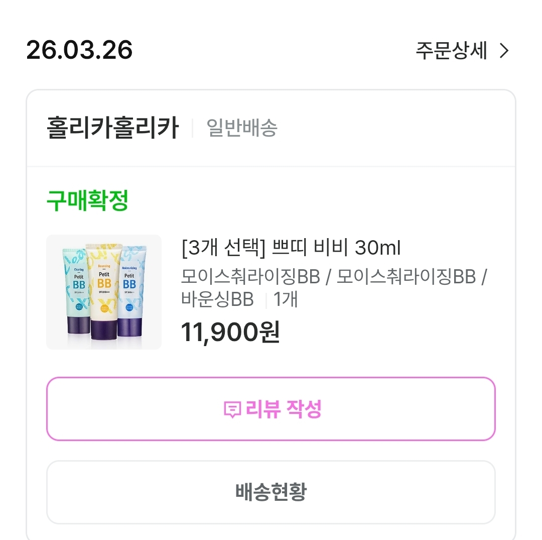Open the 주문상세 order details link
Viewport: 542px width, 540px height.
coord(451,51)
